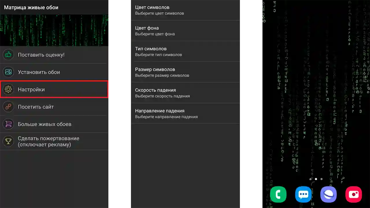
Task: Tap the trophy donation icon
Action: pos(8,141)
